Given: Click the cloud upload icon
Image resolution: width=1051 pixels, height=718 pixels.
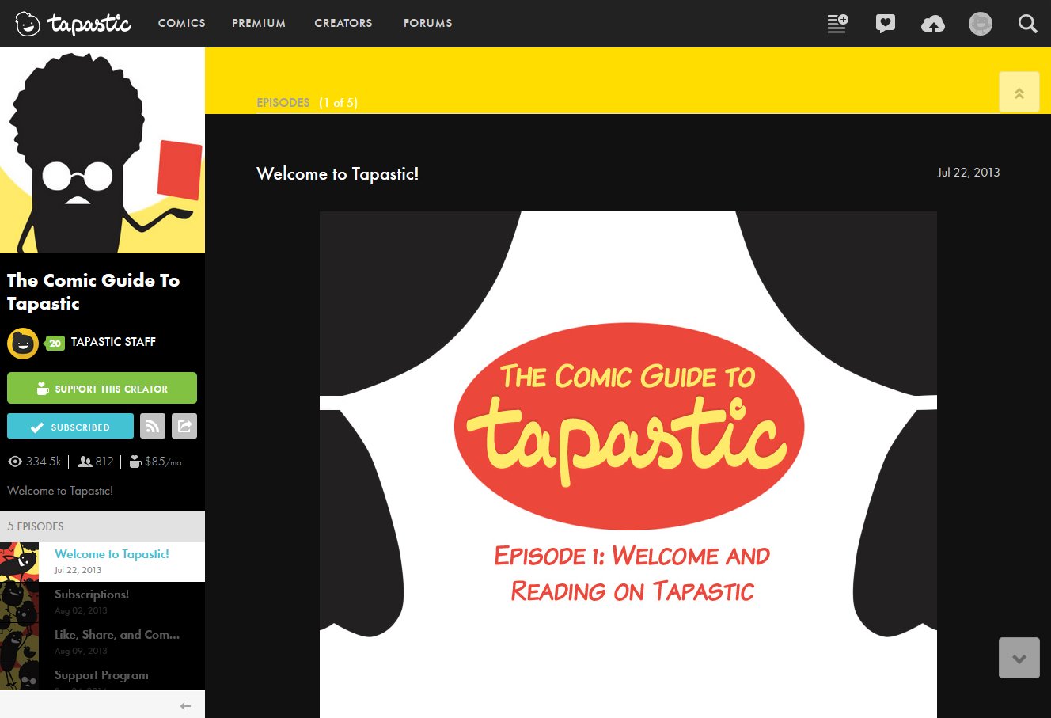Looking at the screenshot, I should coord(933,24).
